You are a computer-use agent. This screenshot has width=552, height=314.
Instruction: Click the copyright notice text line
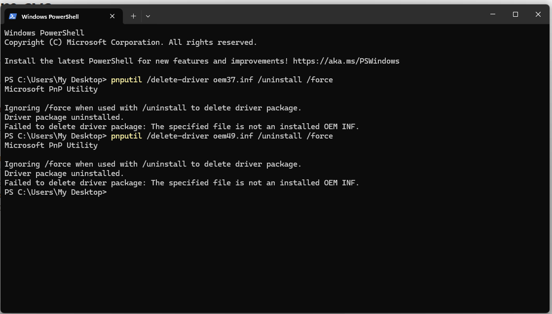(x=130, y=42)
